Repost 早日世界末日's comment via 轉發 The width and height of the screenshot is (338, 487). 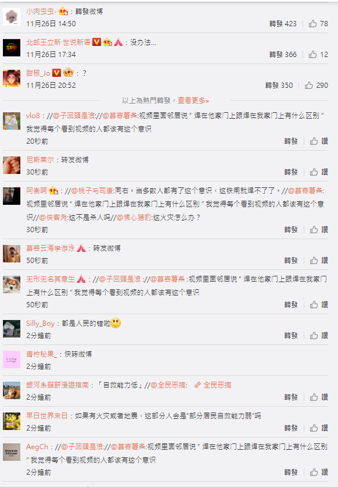(x=291, y=428)
